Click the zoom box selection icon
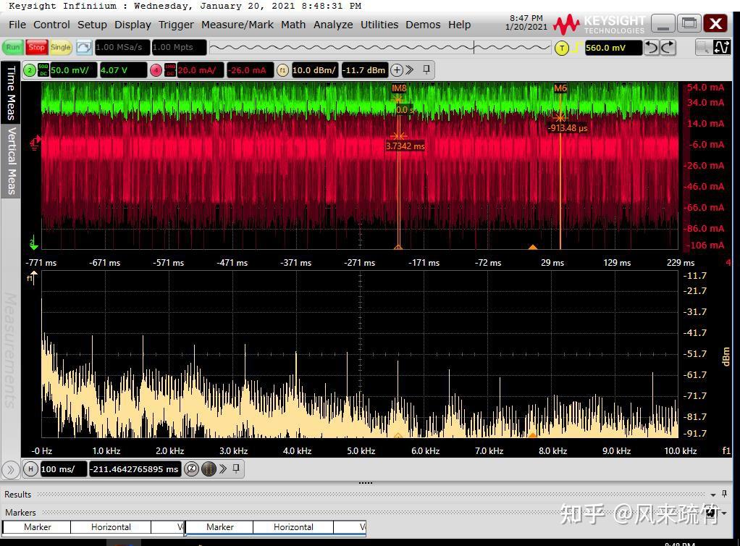The height and width of the screenshot is (546, 740). [x=703, y=47]
